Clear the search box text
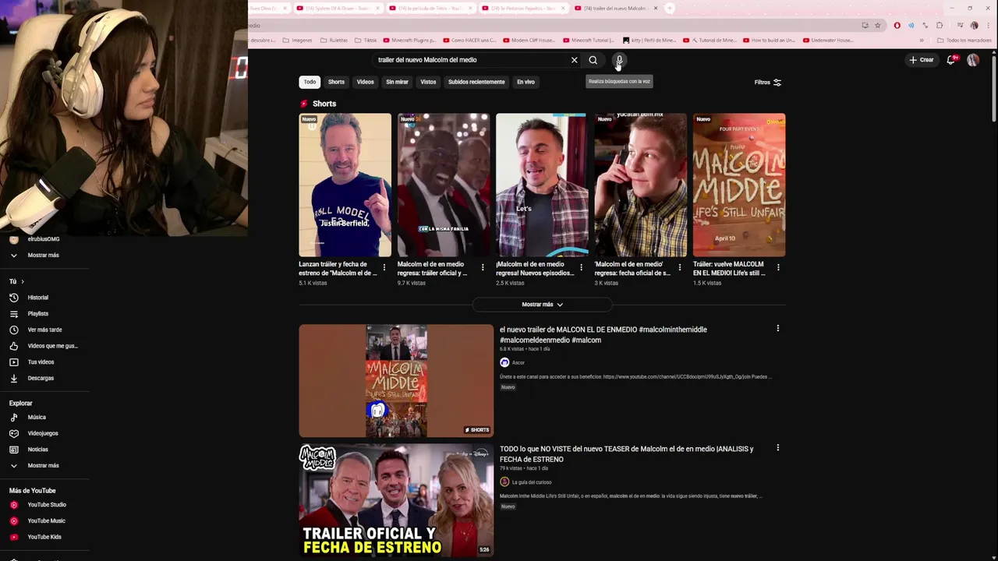This screenshot has width=998, height=561. [575, 60]
